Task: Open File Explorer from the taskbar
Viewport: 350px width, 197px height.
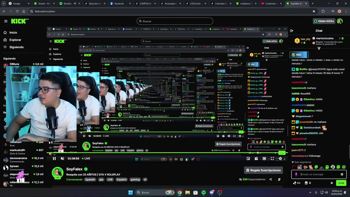Action: click(x=187, y=192)
